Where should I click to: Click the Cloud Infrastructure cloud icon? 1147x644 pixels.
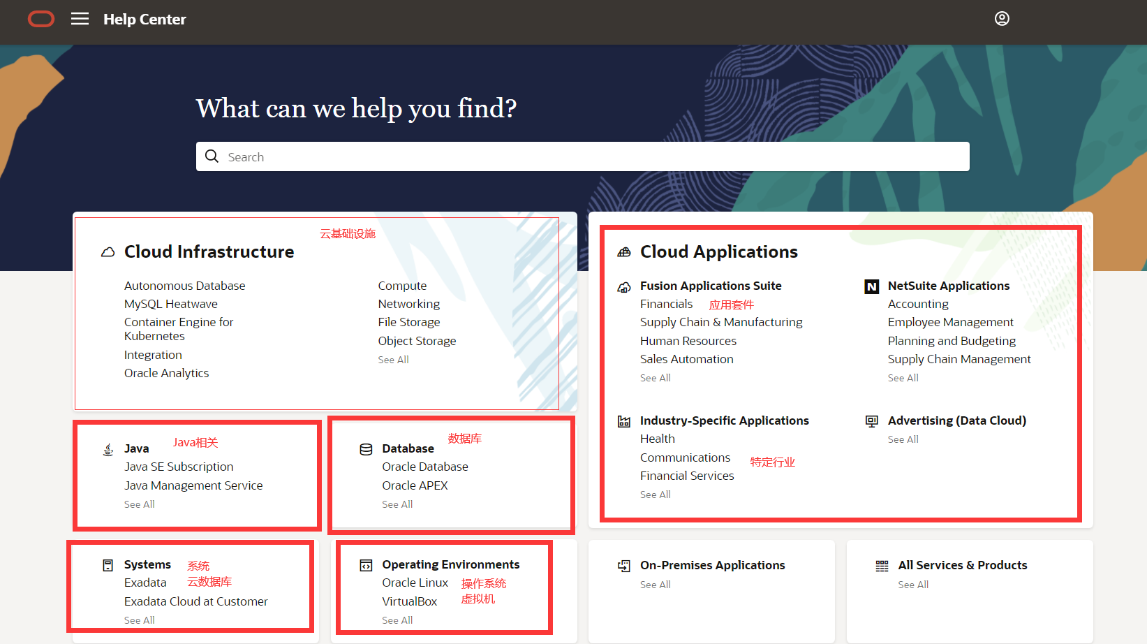108,252
